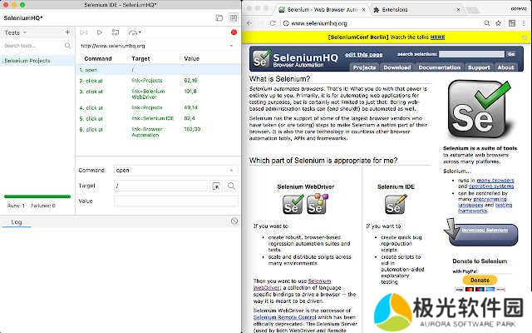This screenshot has height=333, width=532.
Task: Add a new test with the plus icon
Action: pos(67,32)
